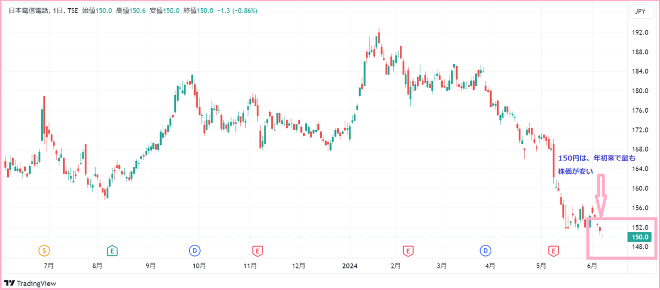Click the 4月 time axis label

pos(490,266)
